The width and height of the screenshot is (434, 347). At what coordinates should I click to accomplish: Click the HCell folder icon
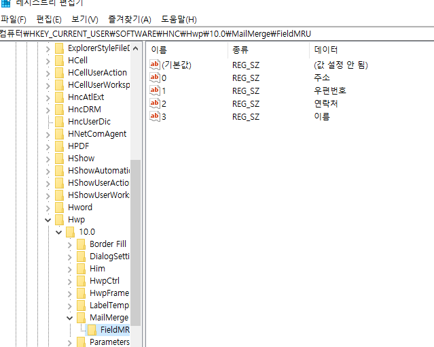59,61
